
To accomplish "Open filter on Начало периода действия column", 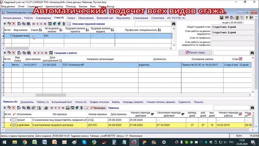I will coord(153,114).
